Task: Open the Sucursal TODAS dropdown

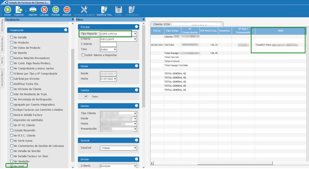Action: point(135,148)
